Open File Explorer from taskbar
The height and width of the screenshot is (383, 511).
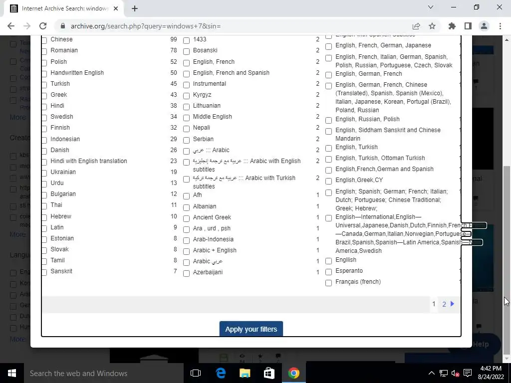click(x=245, y=373)
